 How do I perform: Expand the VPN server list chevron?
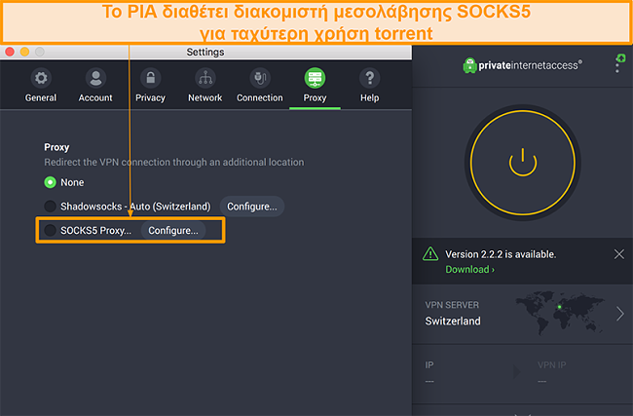[620, 314]
